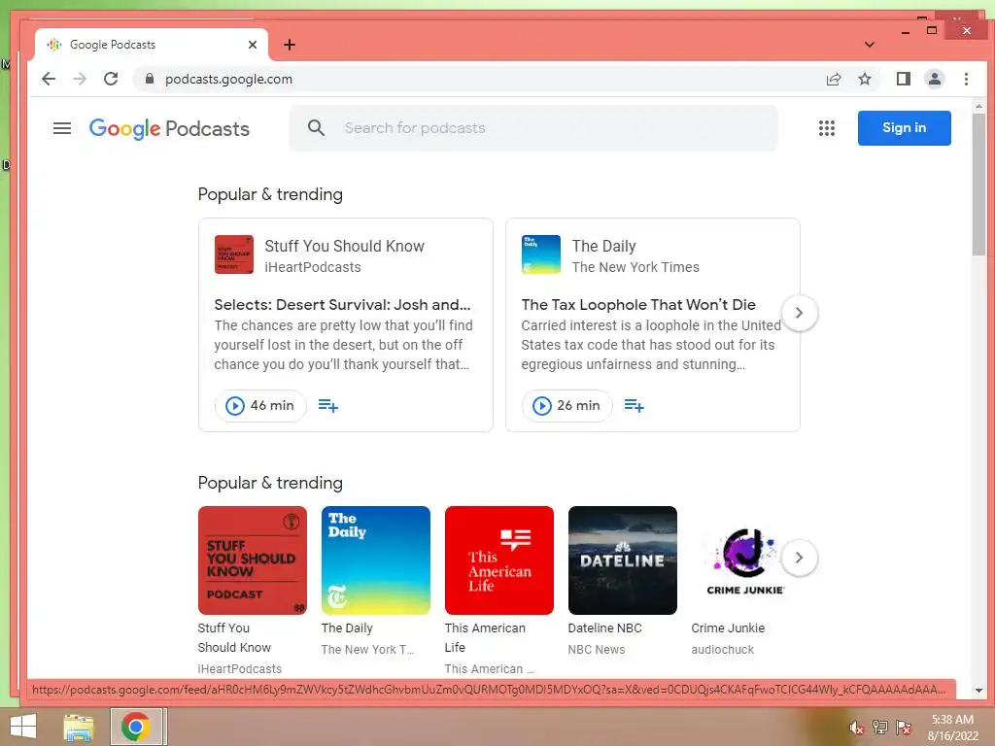Image resolution: width=995 pixels, height=746 pixels.
Task: Open the Chrome profile avatar
Action: click(934, 79)
